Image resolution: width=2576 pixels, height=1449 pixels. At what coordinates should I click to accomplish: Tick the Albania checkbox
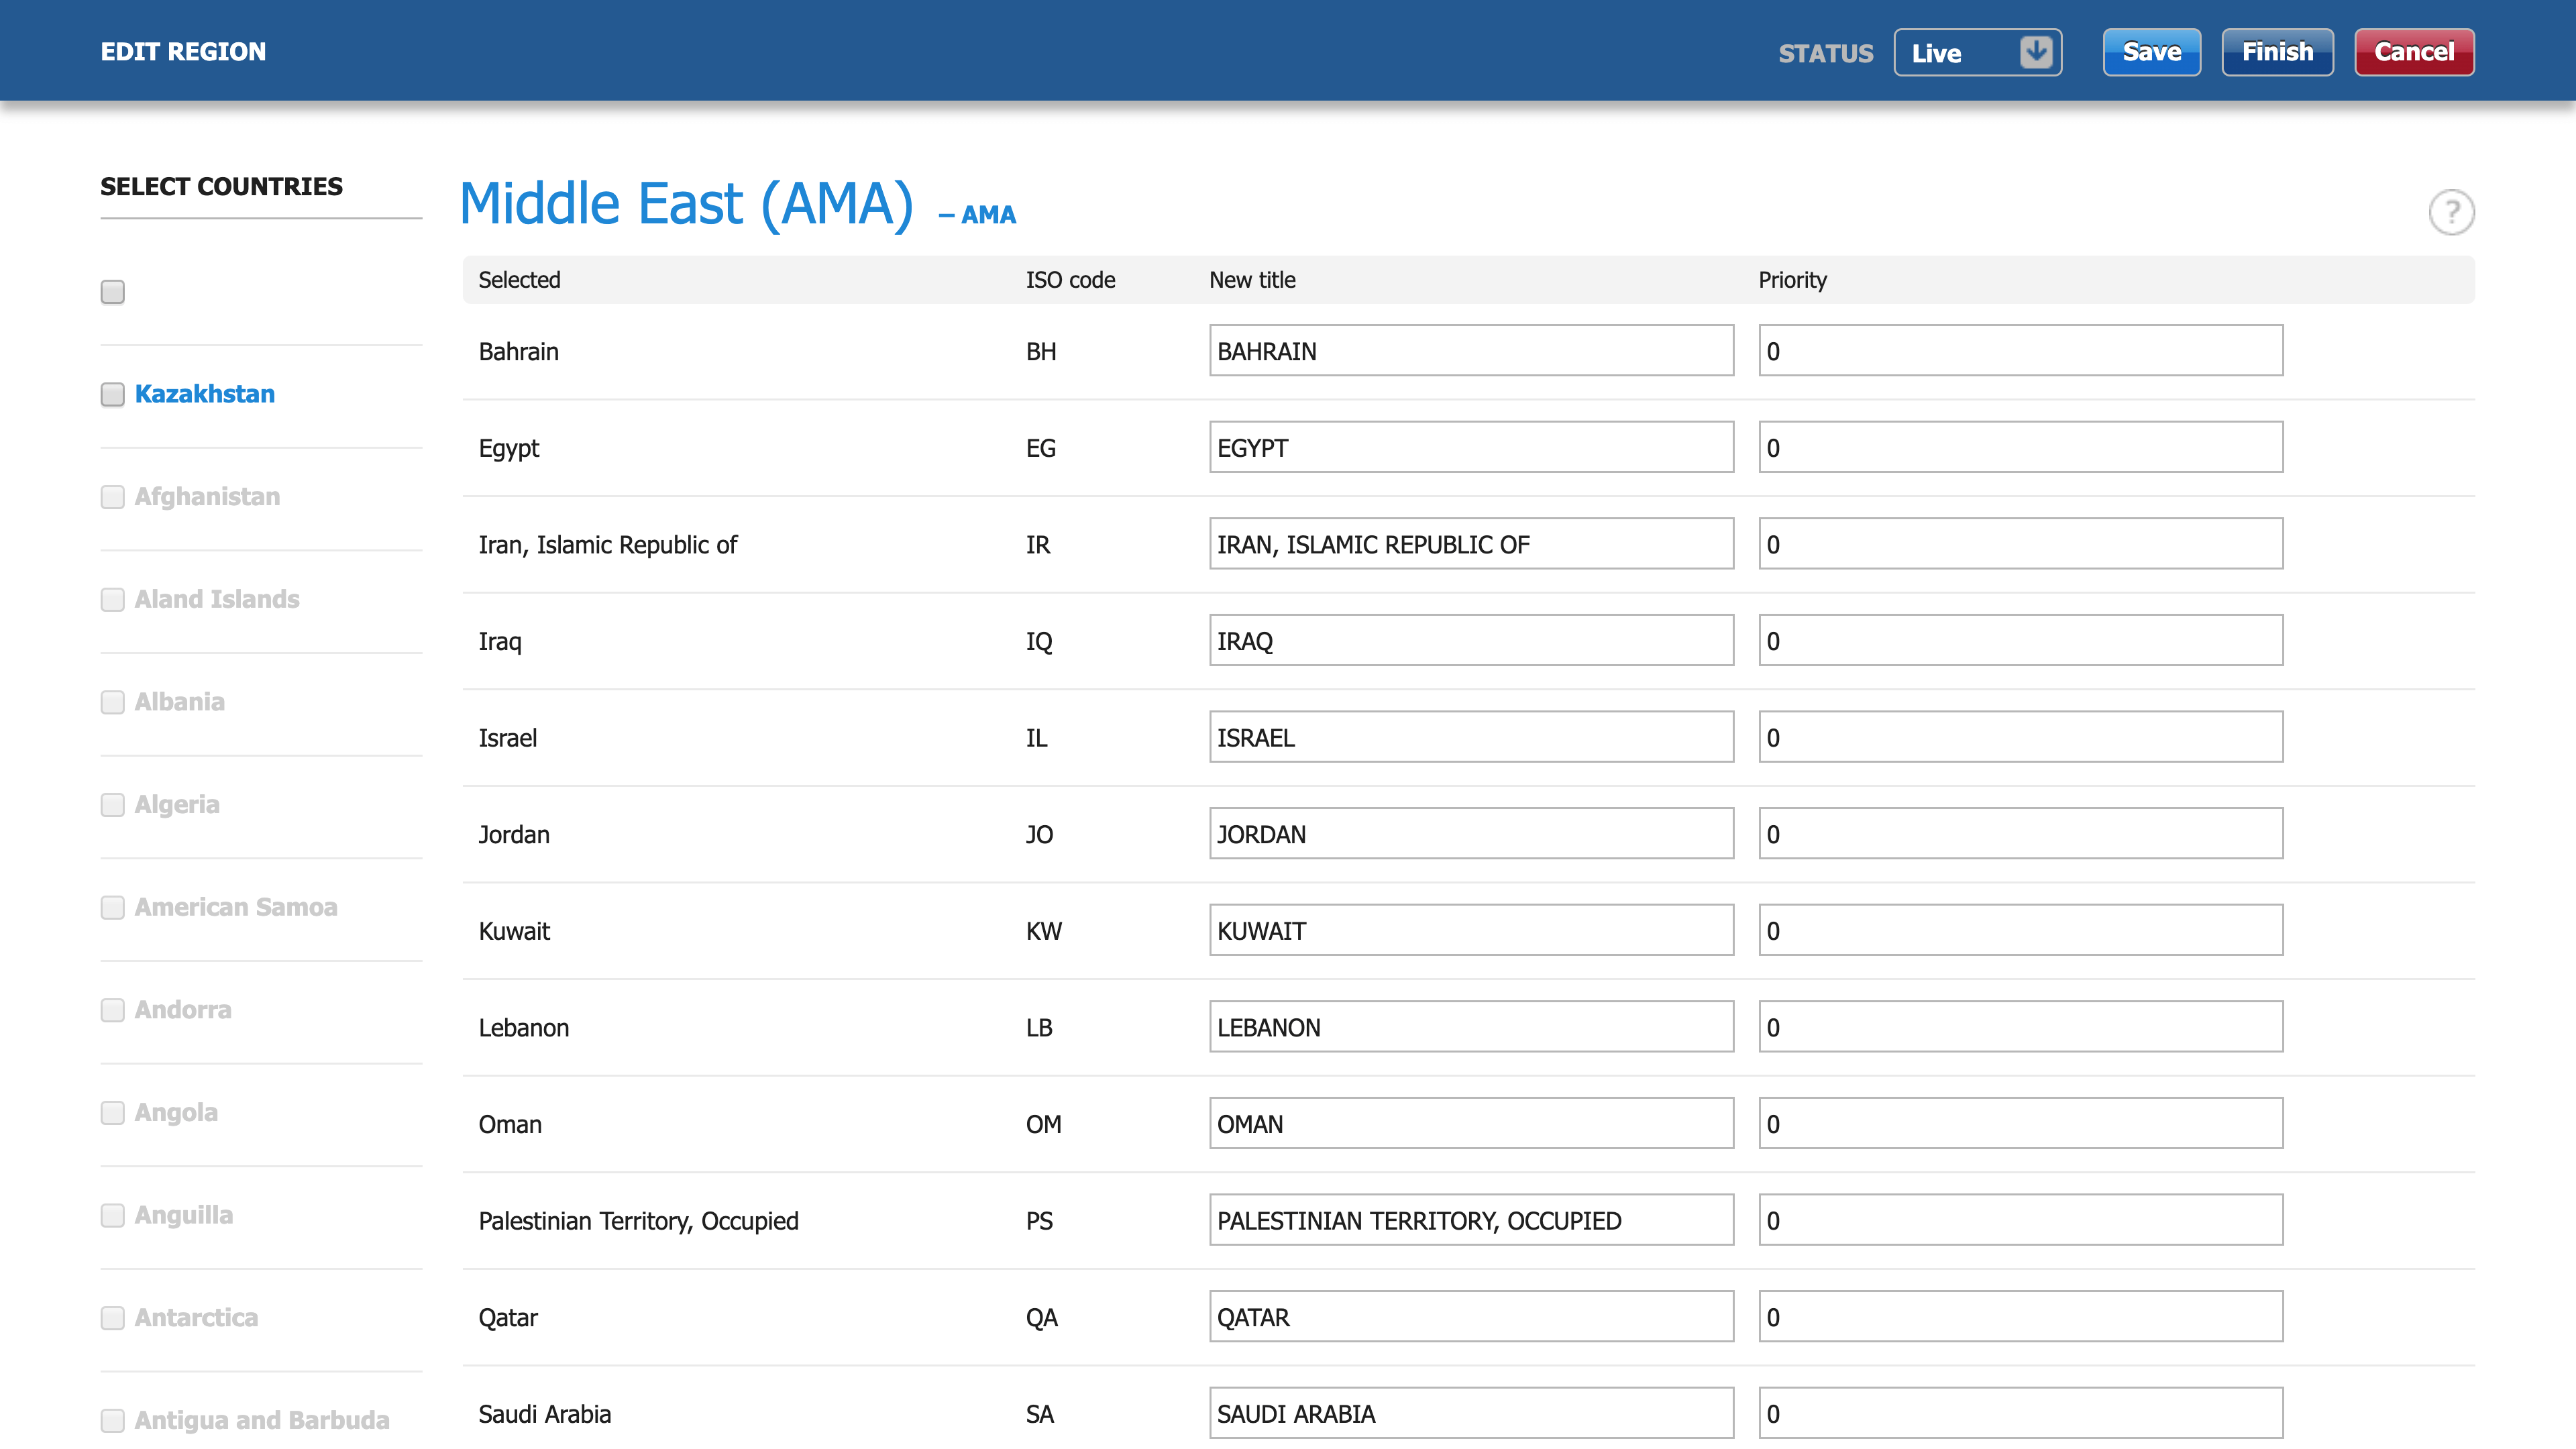(112, 702)
